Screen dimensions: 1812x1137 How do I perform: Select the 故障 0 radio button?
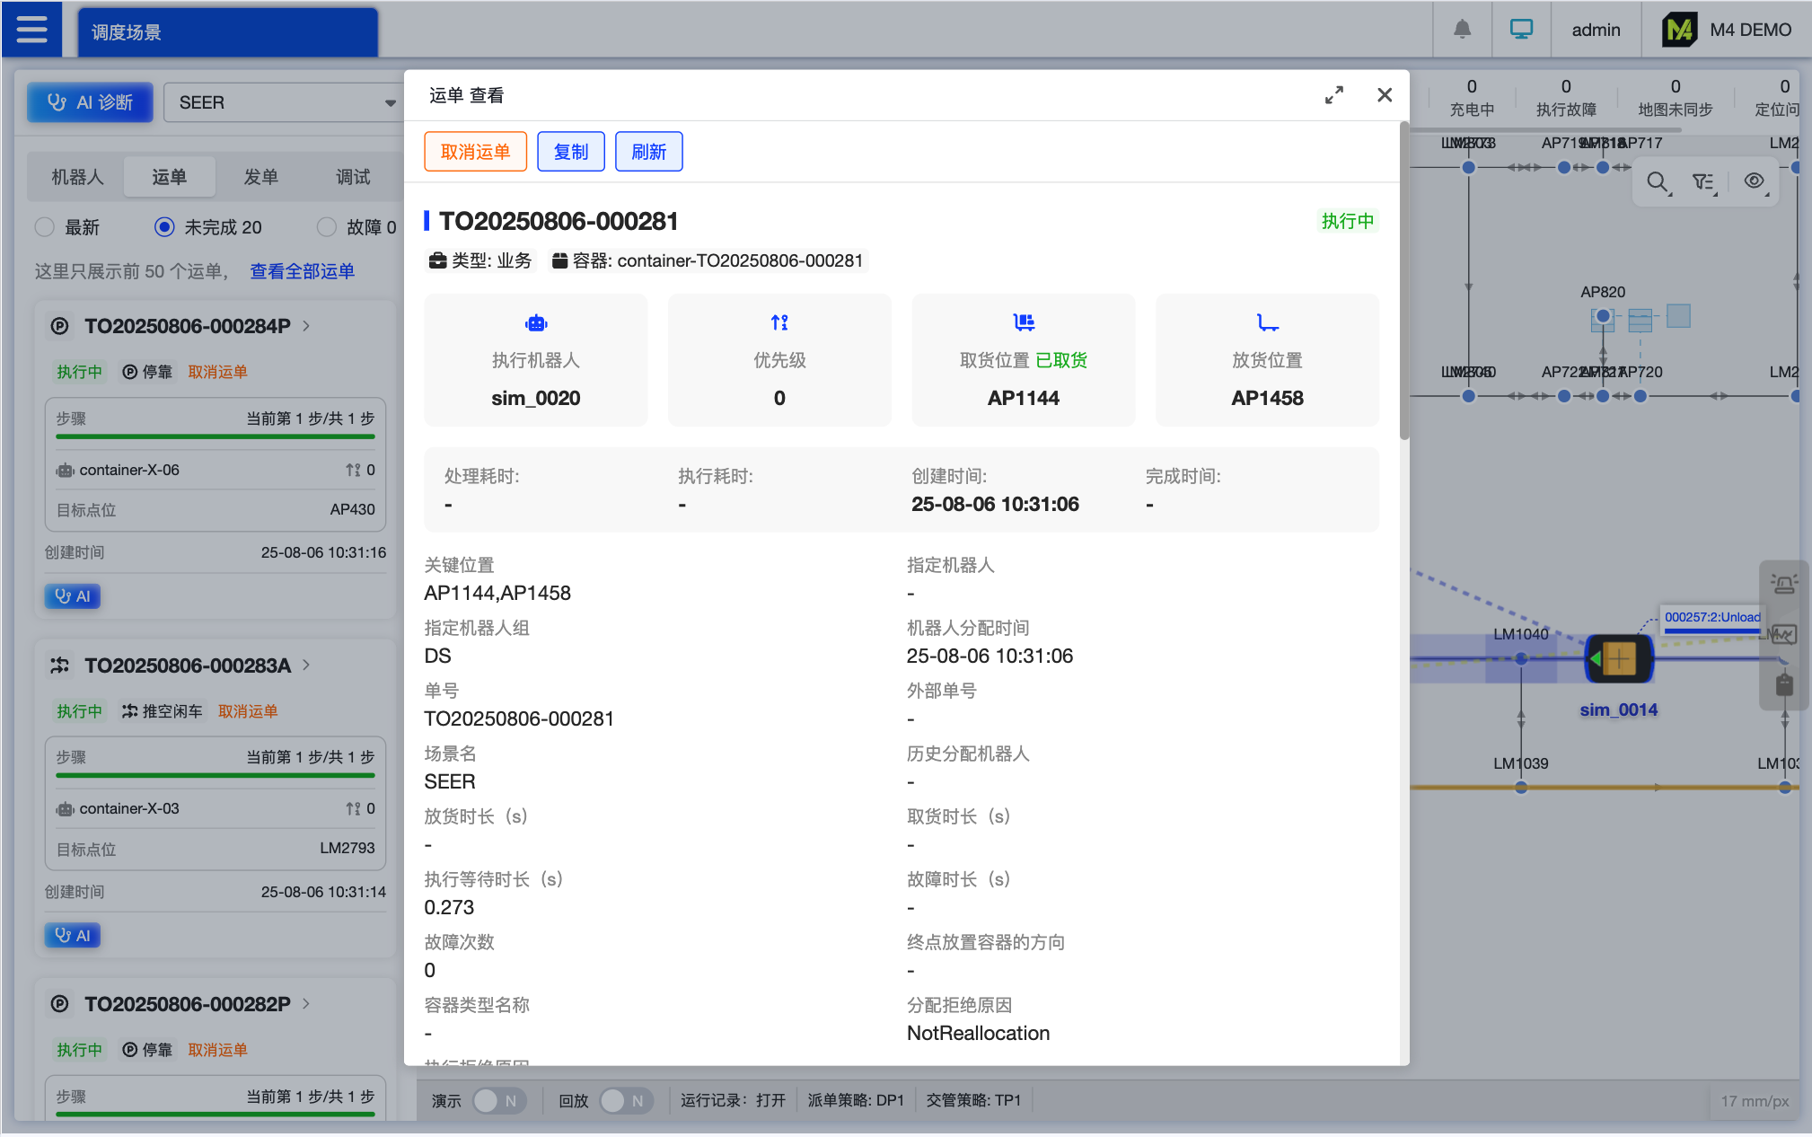point(327,227)
